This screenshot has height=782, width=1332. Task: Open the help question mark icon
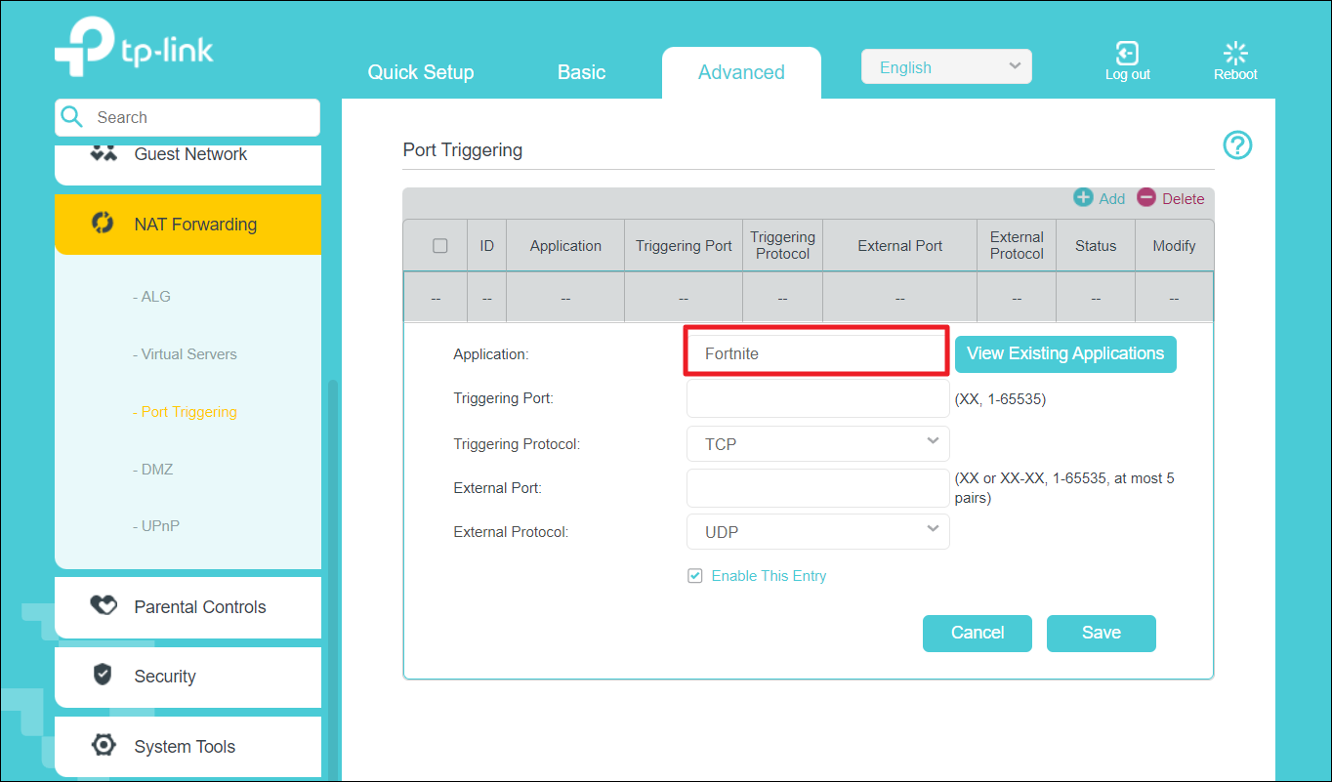point(1237,145)
